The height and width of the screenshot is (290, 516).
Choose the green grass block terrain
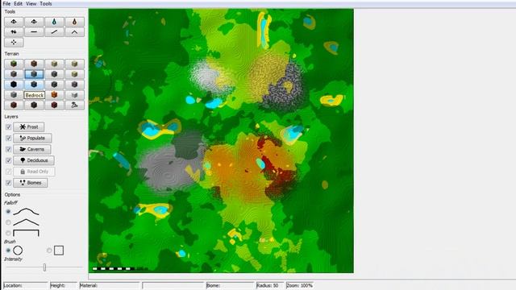14,64
